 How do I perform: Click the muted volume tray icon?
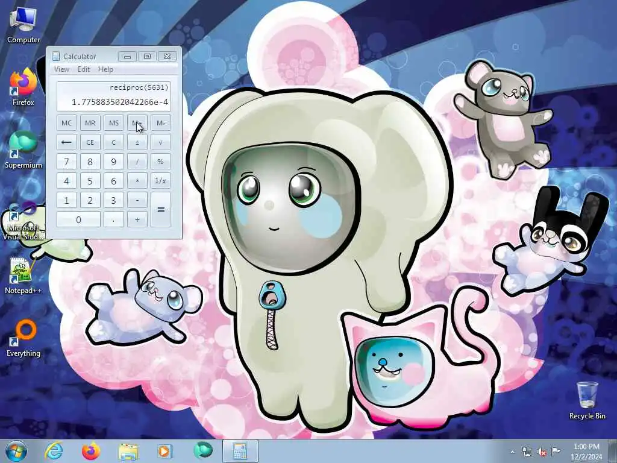(542, 452)
